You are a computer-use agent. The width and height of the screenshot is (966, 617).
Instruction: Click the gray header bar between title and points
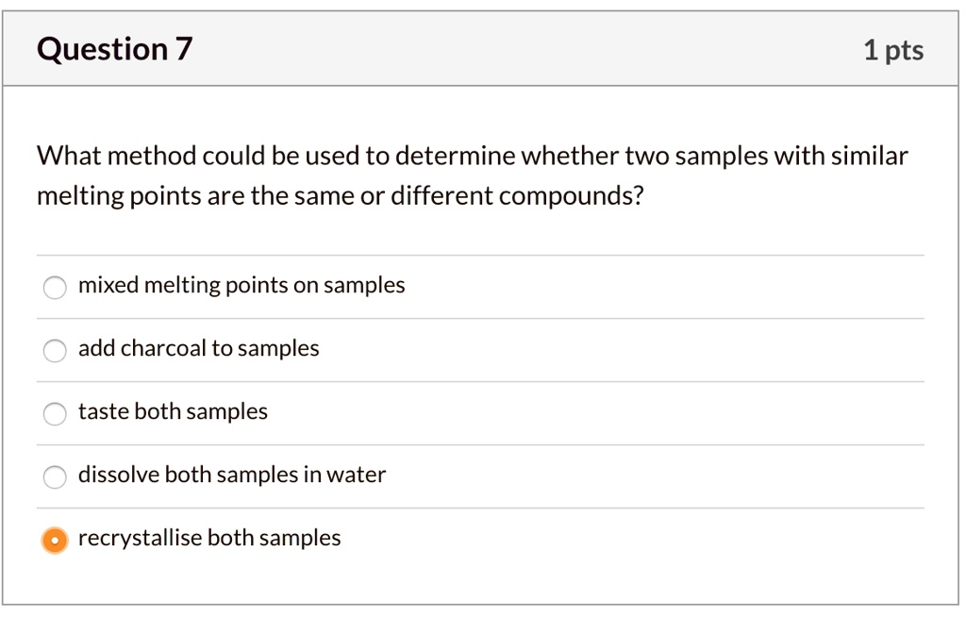point(528,49)
